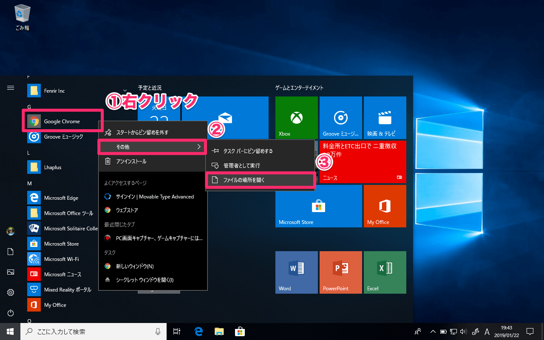Open My Office in app list
The height and width of the screenshot is (340, 544).
point(62,305)
